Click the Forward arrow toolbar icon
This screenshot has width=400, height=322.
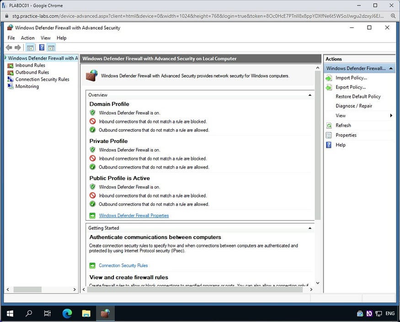pyautogui.click(x=18, y=48)
